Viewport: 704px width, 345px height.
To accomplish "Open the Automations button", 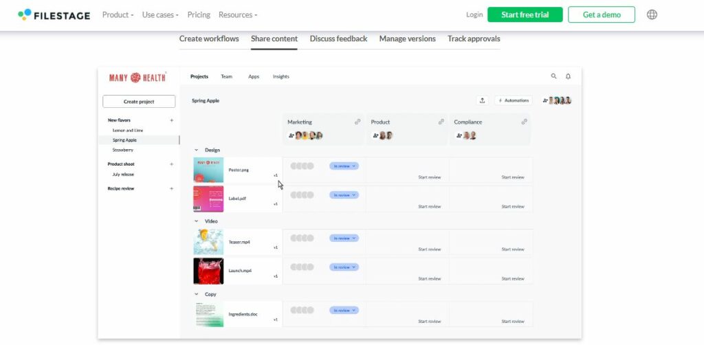I will (x=514, y=100).
